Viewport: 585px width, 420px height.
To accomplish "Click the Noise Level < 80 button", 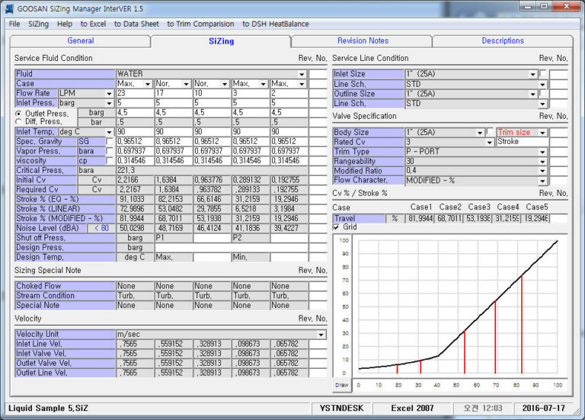I will [101, 228].
